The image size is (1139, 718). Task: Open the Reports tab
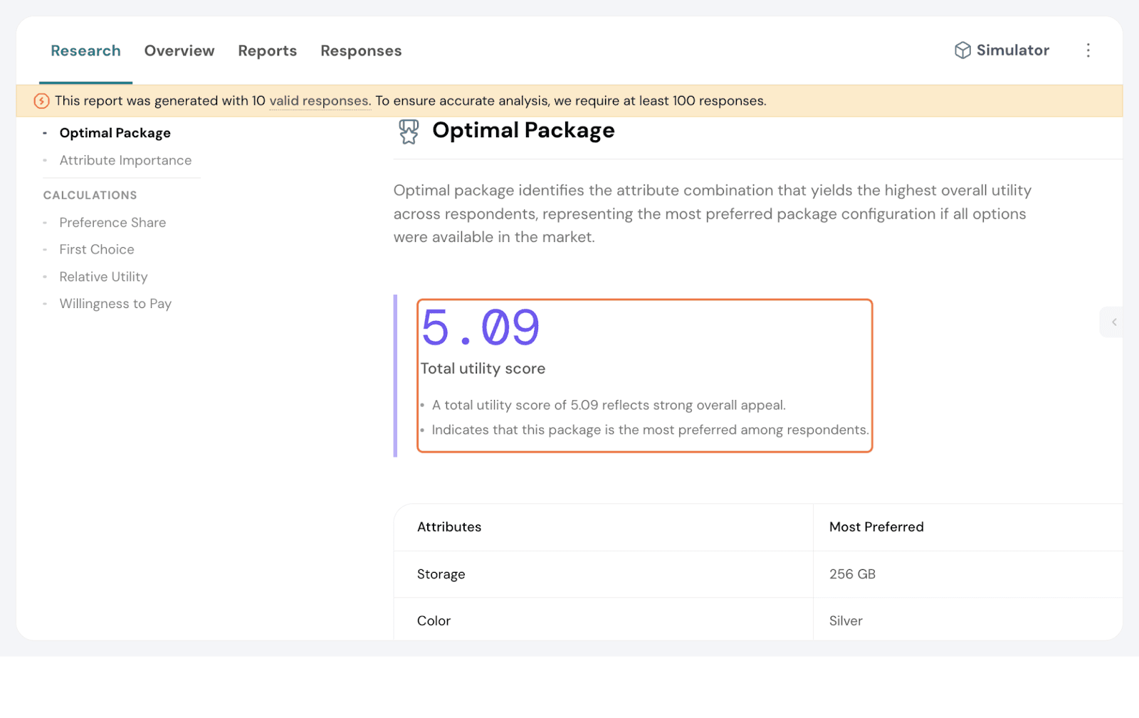pos(267,51)
